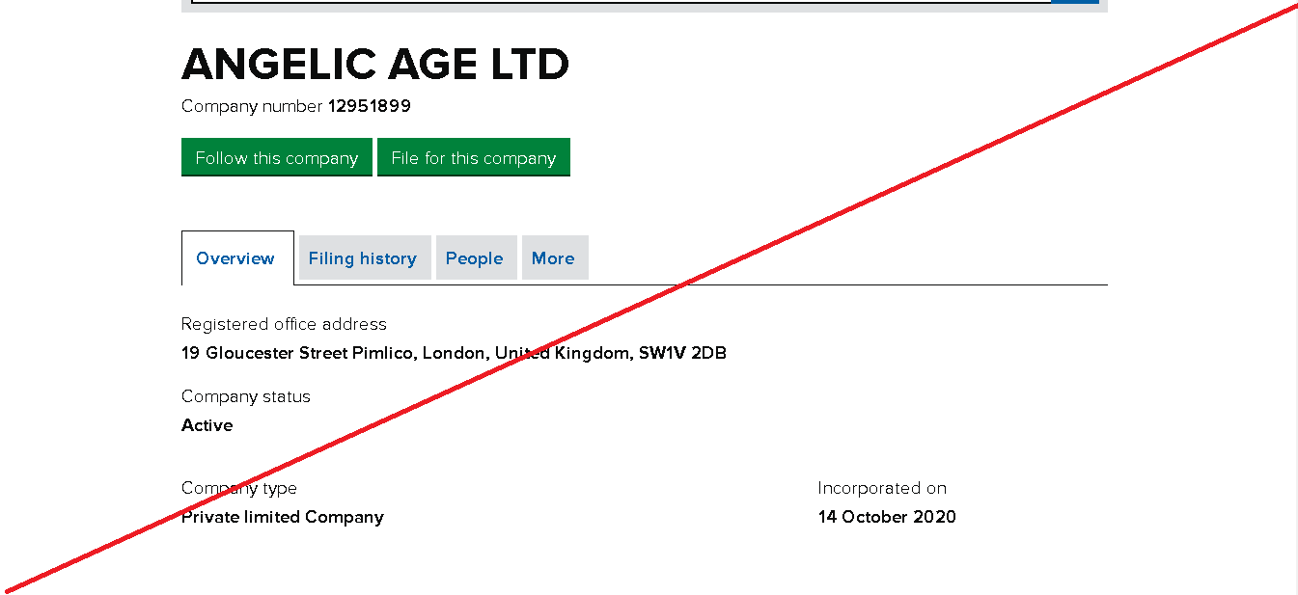
Task: Open the More tab
Action: point(553,258)
